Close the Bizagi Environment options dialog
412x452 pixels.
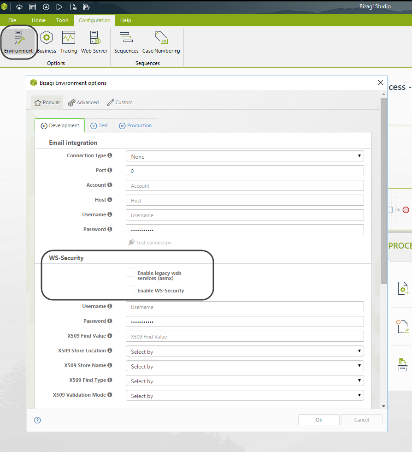click(381, 83)
